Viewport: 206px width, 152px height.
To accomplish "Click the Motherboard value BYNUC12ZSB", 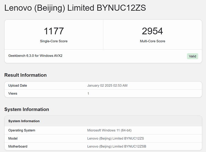I will click(x=117, y=146).
